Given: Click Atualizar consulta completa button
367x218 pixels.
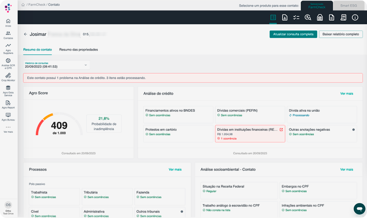Looking at the screenshot, I should 293,34.
